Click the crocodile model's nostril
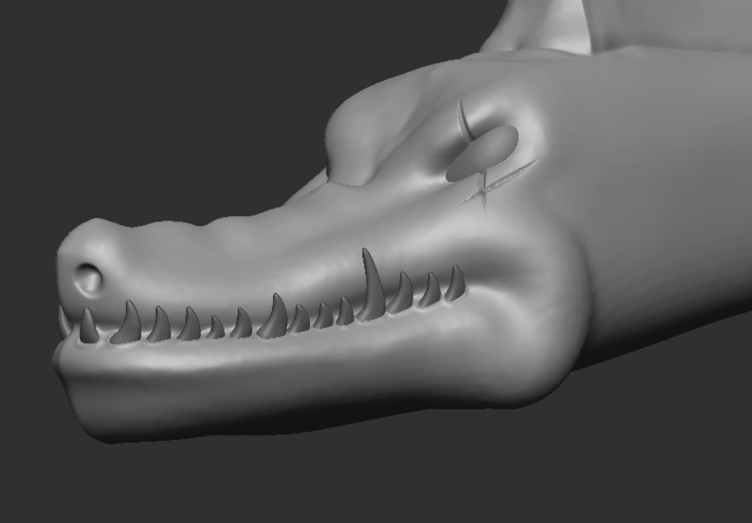This screenshot has width=752, height=523. pos(89,278)
